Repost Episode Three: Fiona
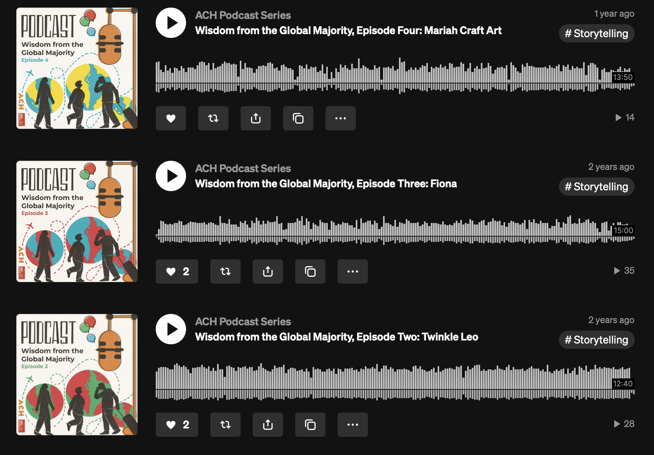 (x=225, y=271)
